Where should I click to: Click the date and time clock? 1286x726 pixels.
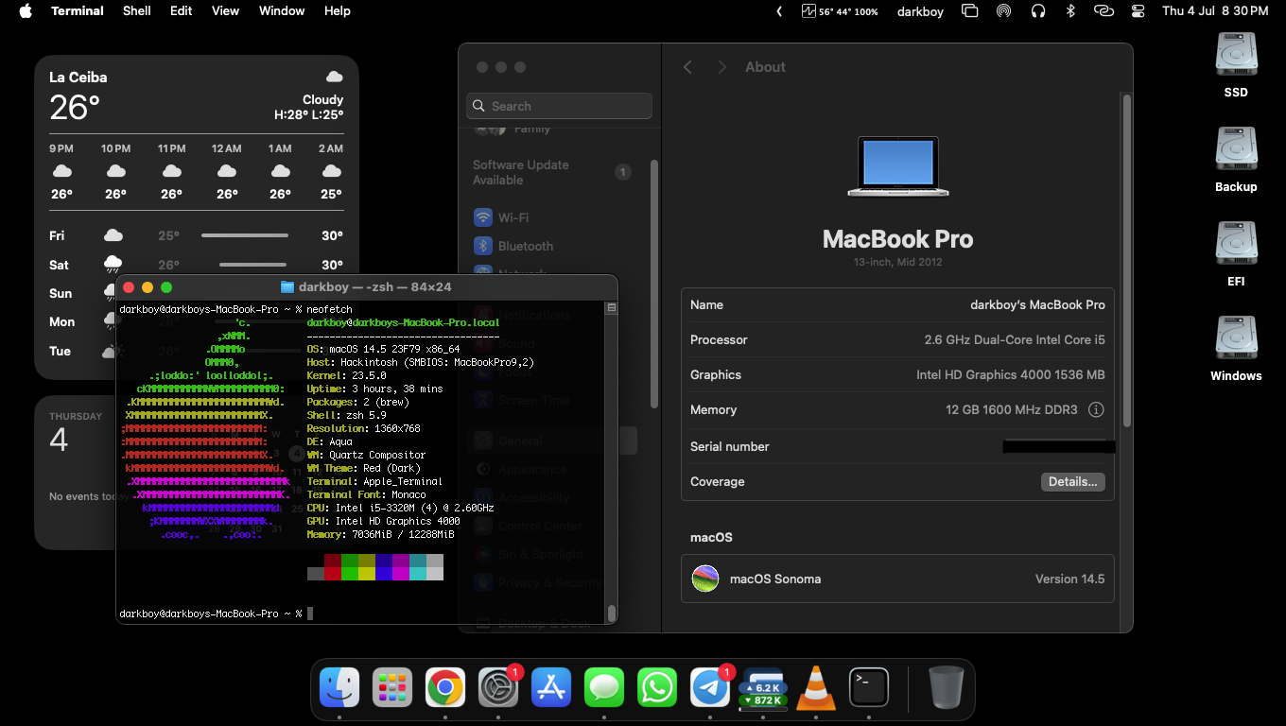1215,11
